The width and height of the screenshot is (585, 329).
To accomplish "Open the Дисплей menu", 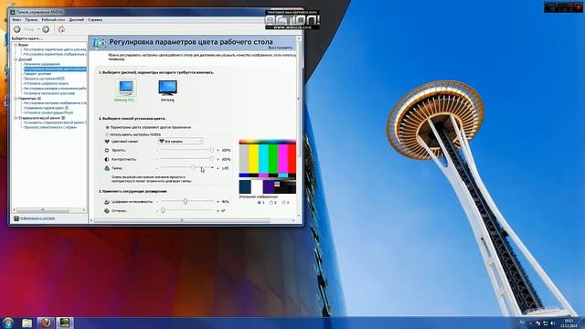I will click(77, 20).
